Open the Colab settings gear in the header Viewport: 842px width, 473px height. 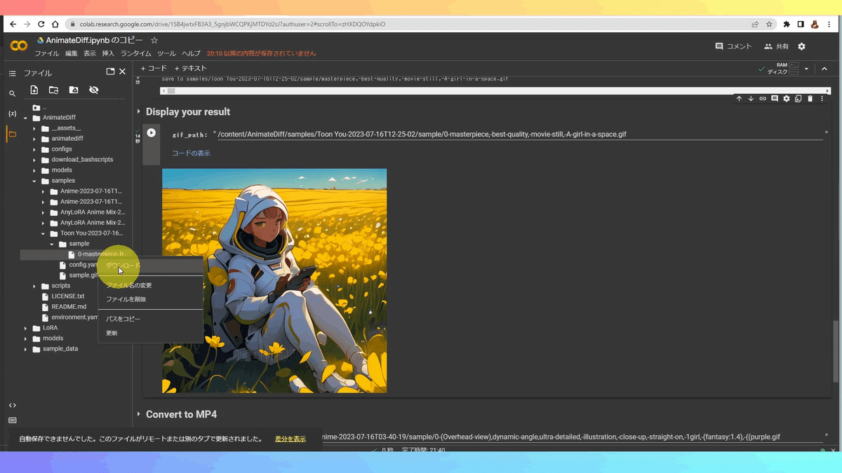pos(801,46)
